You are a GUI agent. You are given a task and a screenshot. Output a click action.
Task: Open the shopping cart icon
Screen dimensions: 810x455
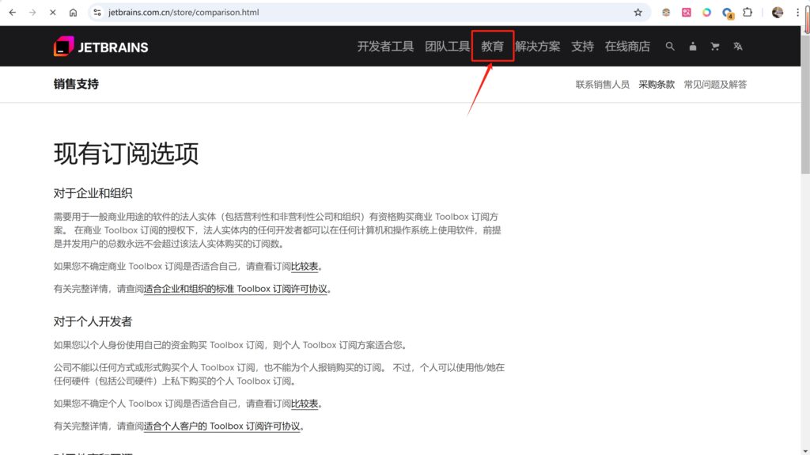click(715, 47)
